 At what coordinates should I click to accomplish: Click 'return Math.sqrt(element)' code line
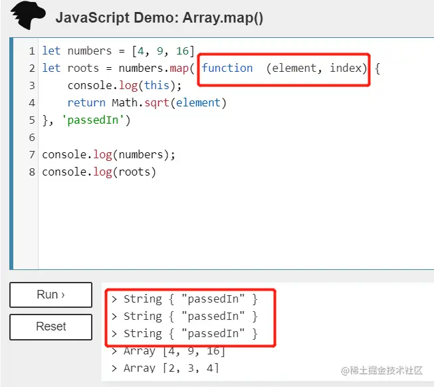click(147, 103)
